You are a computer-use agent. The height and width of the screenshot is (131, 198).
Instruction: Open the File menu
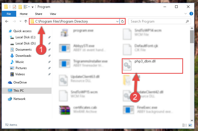point(9,14)
